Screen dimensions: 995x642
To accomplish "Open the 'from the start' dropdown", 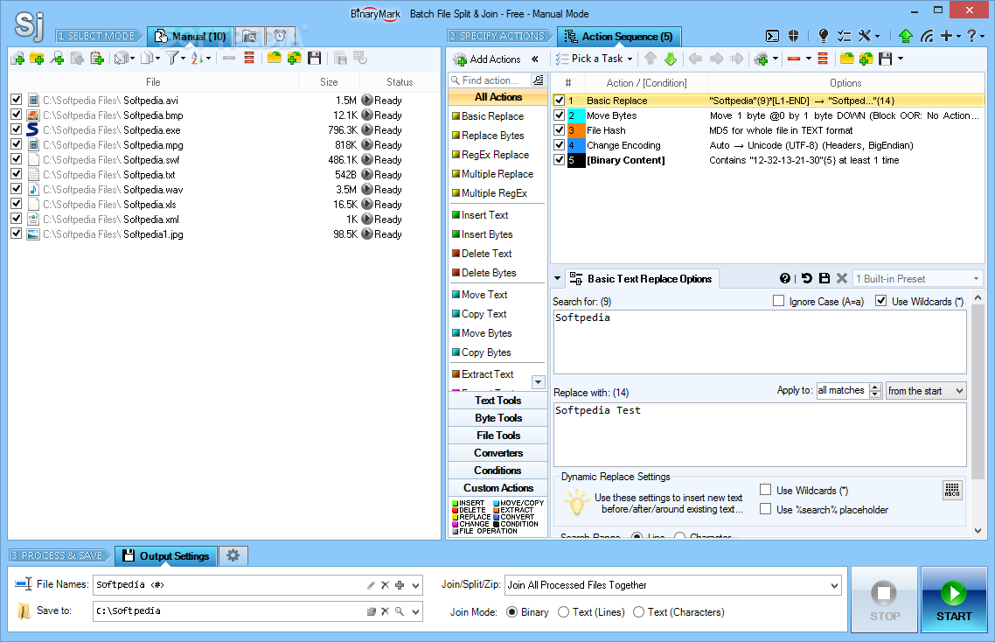I will 926,391.
